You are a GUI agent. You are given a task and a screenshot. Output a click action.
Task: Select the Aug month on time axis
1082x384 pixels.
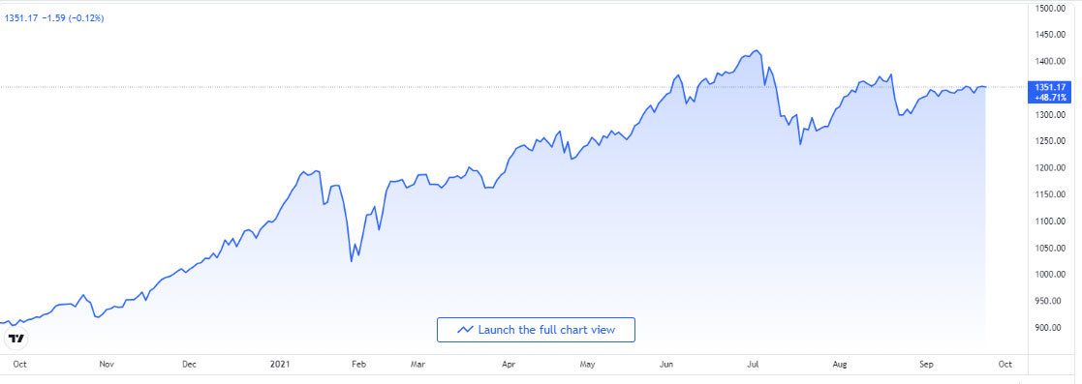tap(840, 364)
